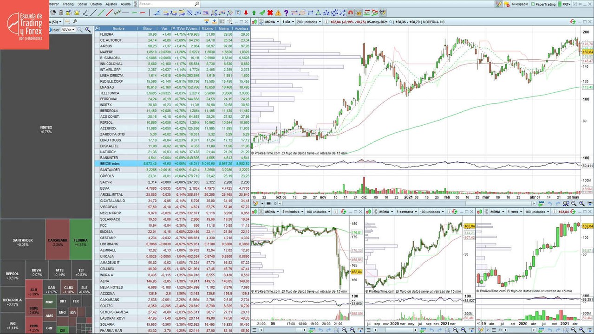Sort the list by Último column
Image resolution: width=594 pixels, height=334 pixels.
[x=147, y=28]
